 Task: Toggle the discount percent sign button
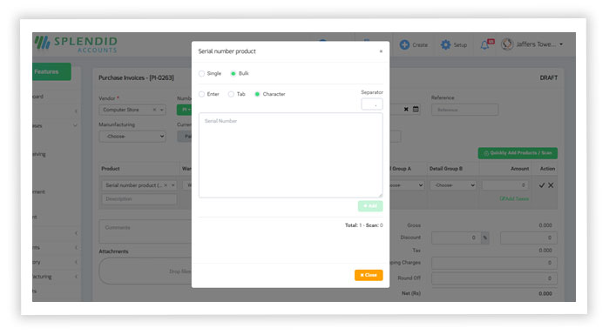click(x=485, y=238)
